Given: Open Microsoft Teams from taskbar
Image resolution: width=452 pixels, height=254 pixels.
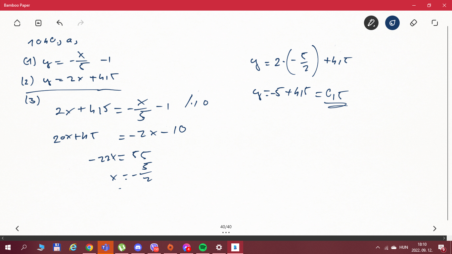Looking at the screenshot, I should pyautogui.click(x=106, y=247).
